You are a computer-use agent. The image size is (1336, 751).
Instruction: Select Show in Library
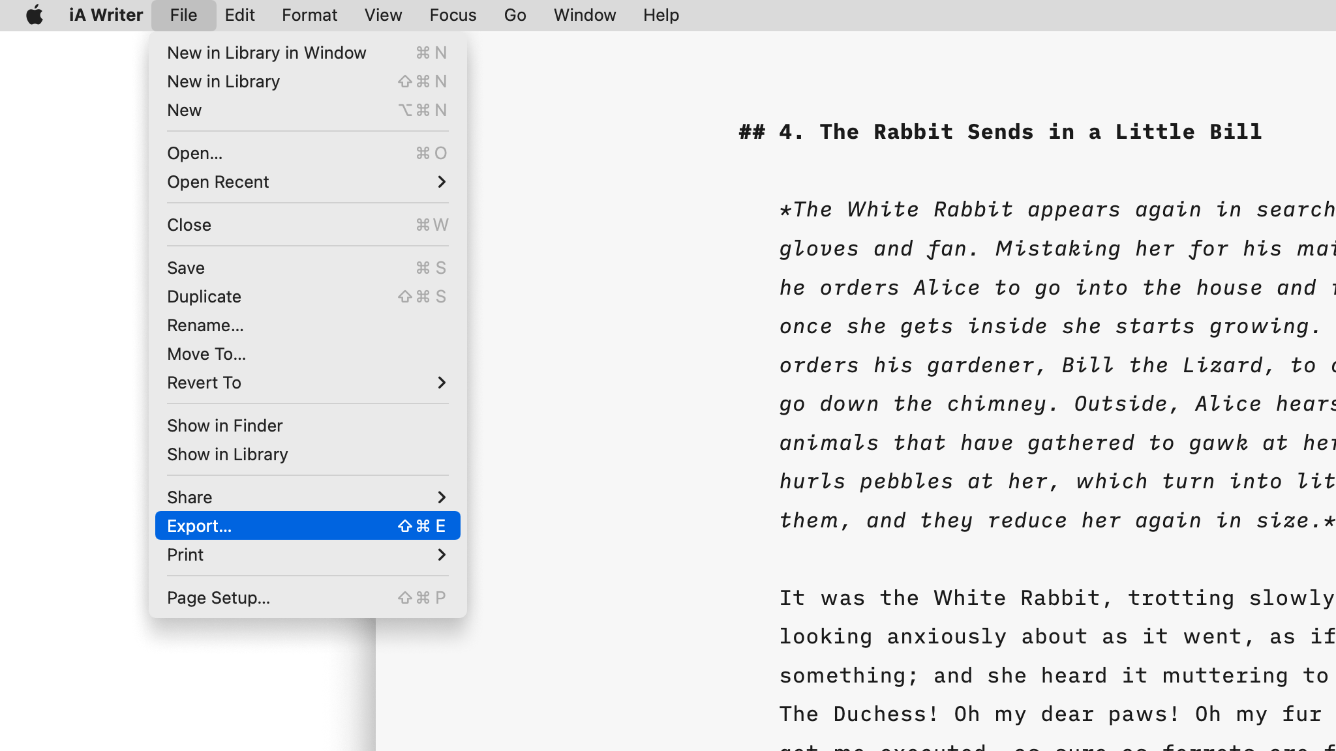tap(227, 454)
